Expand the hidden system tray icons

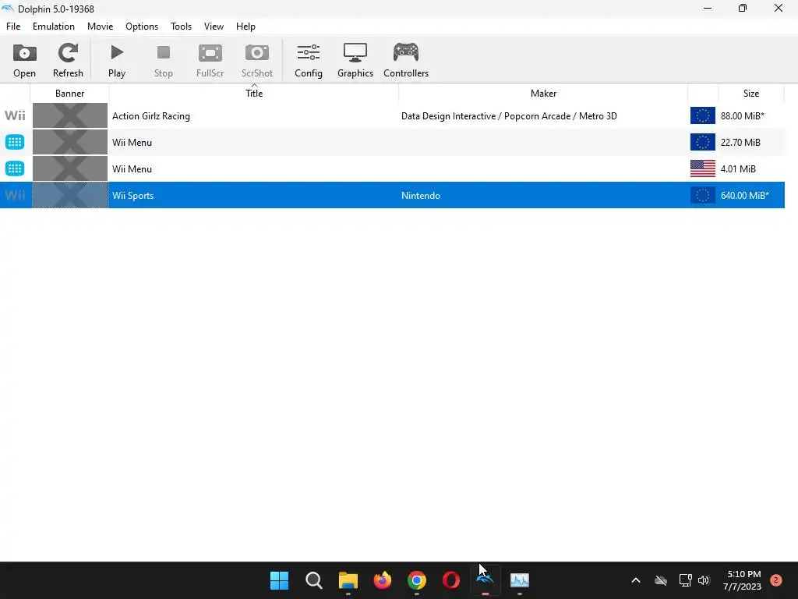pos(636,580)
